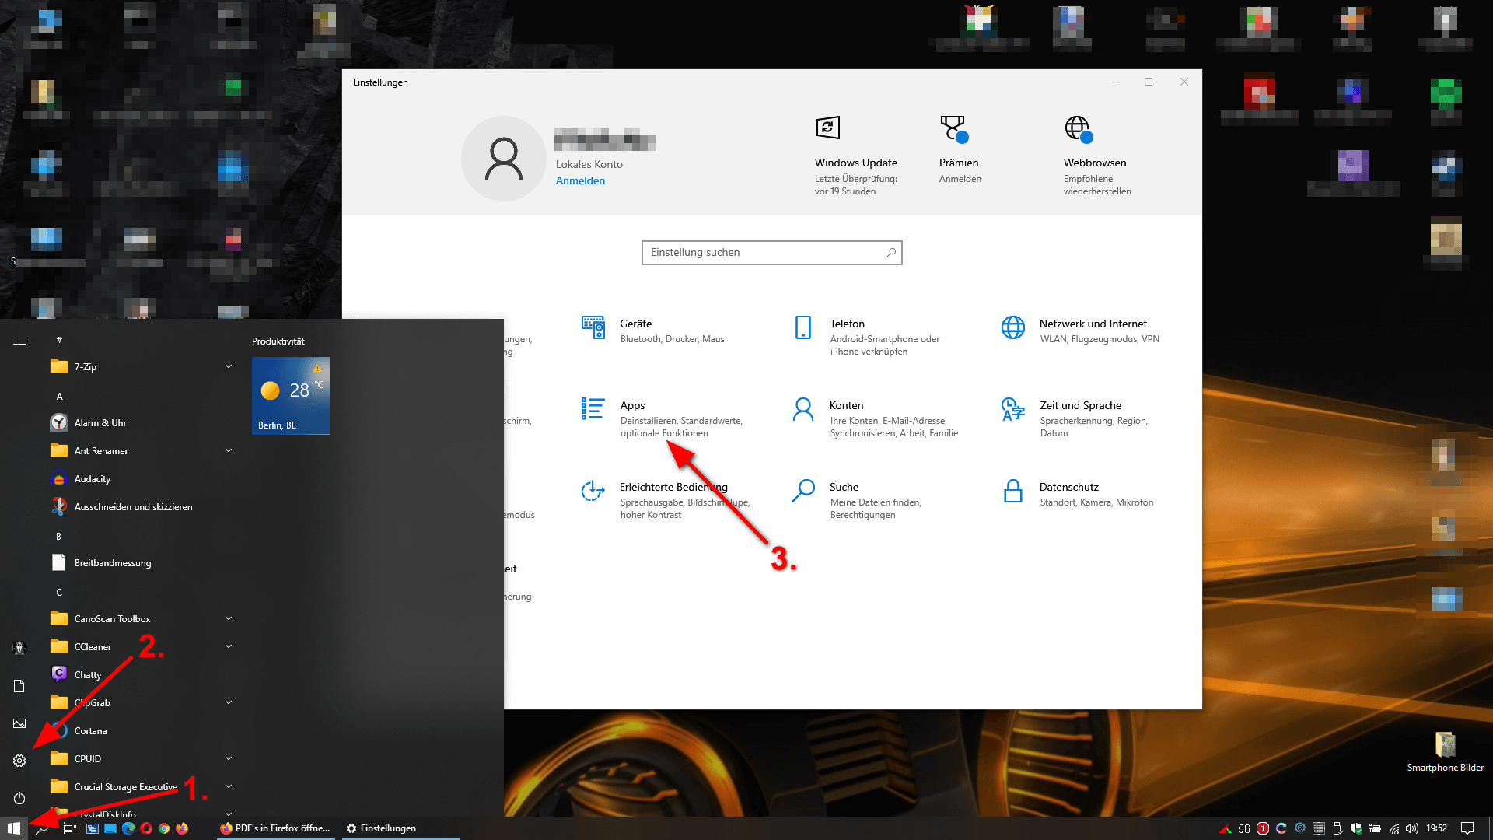Click the Prämien rewards icon

click(x=953, y=129)
